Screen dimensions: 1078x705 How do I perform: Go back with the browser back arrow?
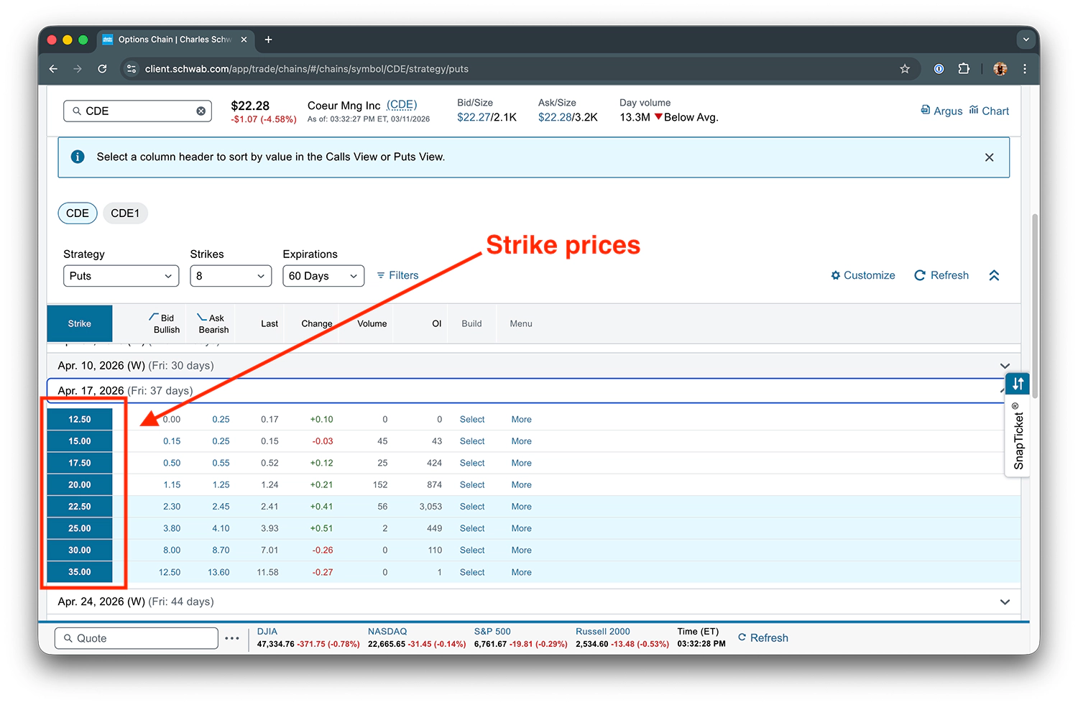53,69
